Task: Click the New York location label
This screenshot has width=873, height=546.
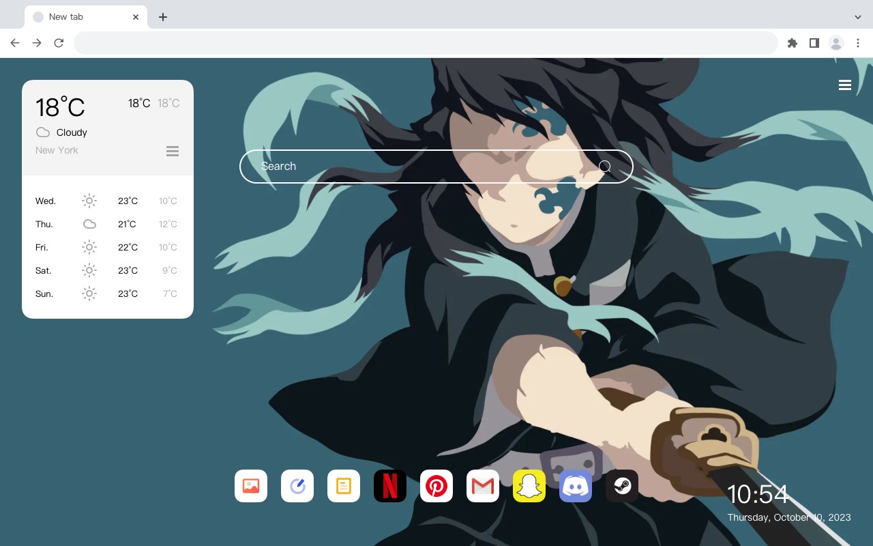Action: coord(57,150)
